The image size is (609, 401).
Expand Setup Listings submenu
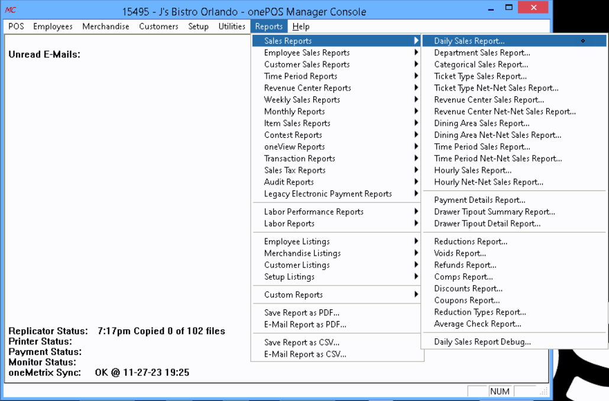[336, 277]
